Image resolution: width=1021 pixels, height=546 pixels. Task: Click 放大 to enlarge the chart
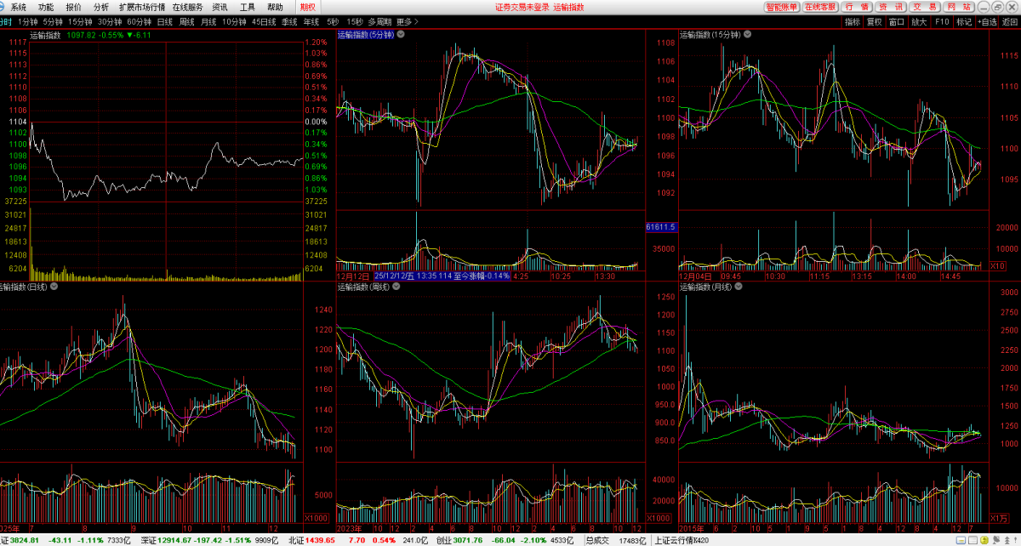(x=919, y=21)
